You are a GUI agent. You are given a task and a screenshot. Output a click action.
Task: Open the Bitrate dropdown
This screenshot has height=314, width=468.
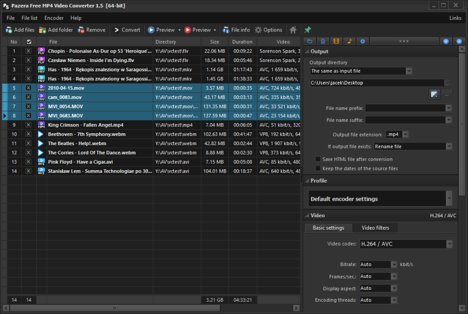(394, 265)
